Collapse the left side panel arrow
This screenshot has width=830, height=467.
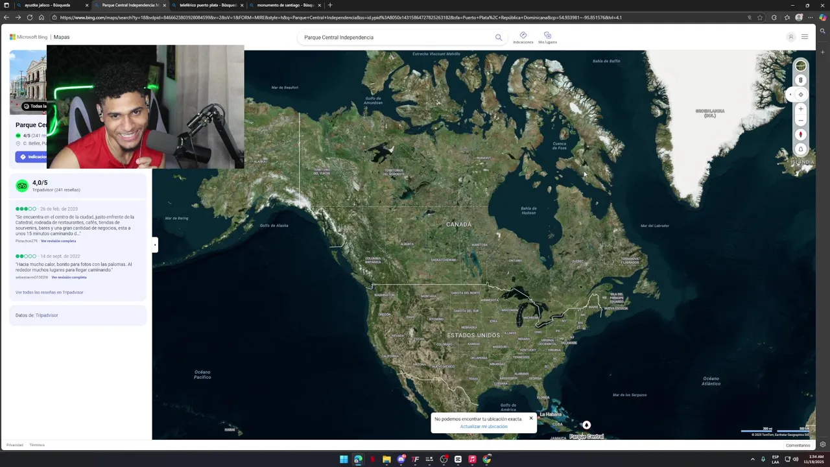[154, 245]
